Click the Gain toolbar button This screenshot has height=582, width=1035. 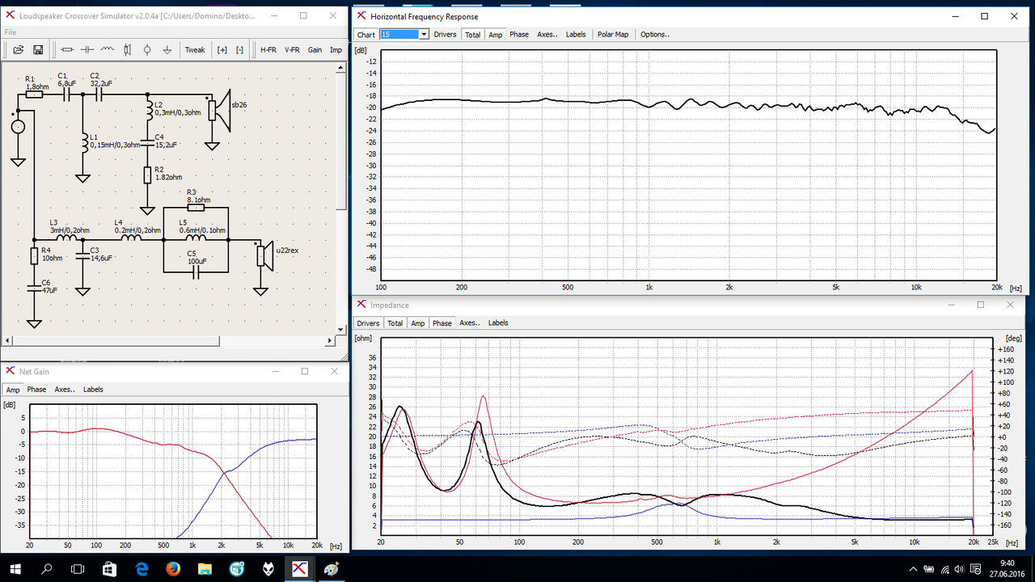click(x=315, y=49)
